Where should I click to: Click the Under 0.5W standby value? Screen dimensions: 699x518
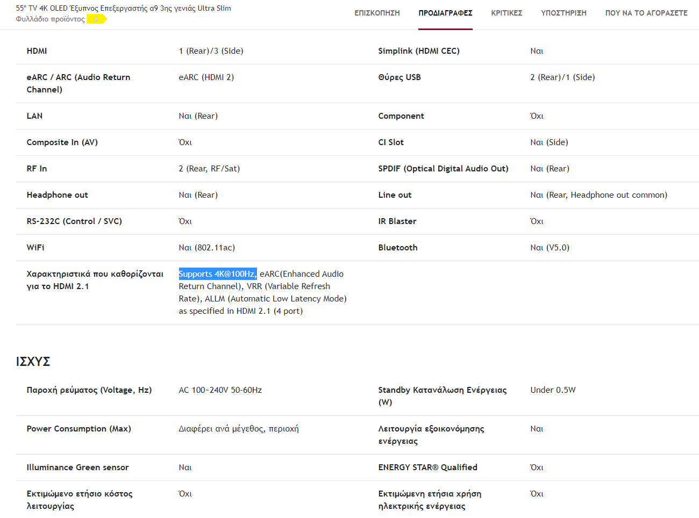click(553, 390)
